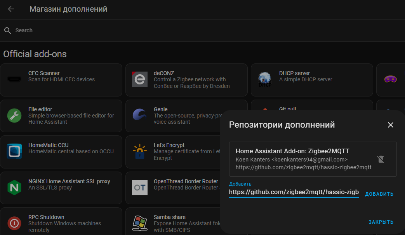405x235 pixels.
Task: Open the File editor wrench icon
Action: coord(14,116)
